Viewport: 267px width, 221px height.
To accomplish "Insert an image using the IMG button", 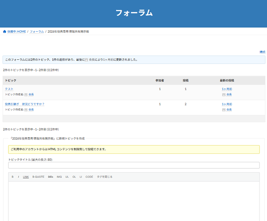I will [x=59, y=177].
